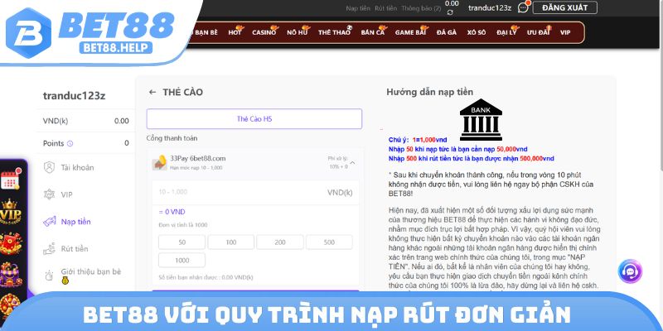Screen dimensions: 663x331
Task: Open the treasure chest icon on left dock
Action: click(10, 275)
